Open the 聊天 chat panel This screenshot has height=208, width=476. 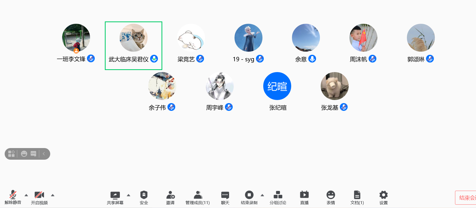[225, 198]
